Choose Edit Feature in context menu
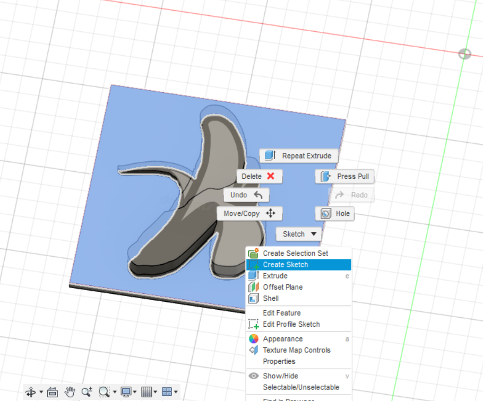 [x=299, y=313]
